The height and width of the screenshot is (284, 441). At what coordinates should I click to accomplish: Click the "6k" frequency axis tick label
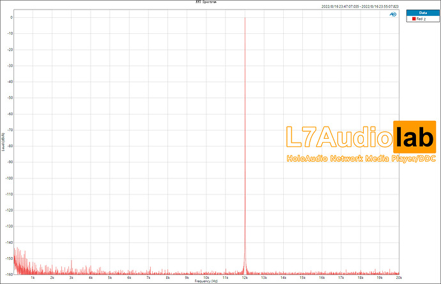coord(129,278)
